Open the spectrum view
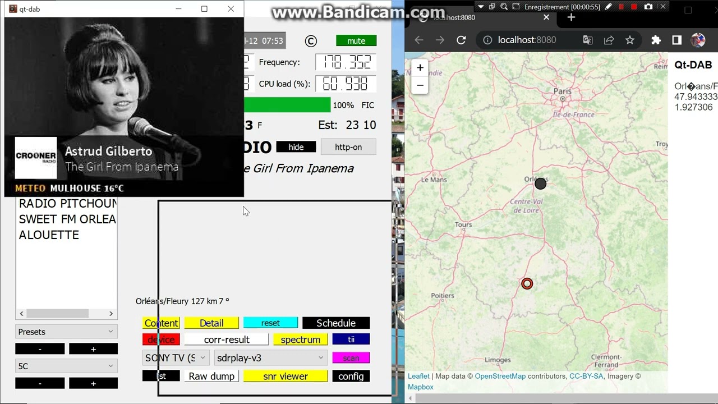Screen dimensions: 718x404 point(301,339)
